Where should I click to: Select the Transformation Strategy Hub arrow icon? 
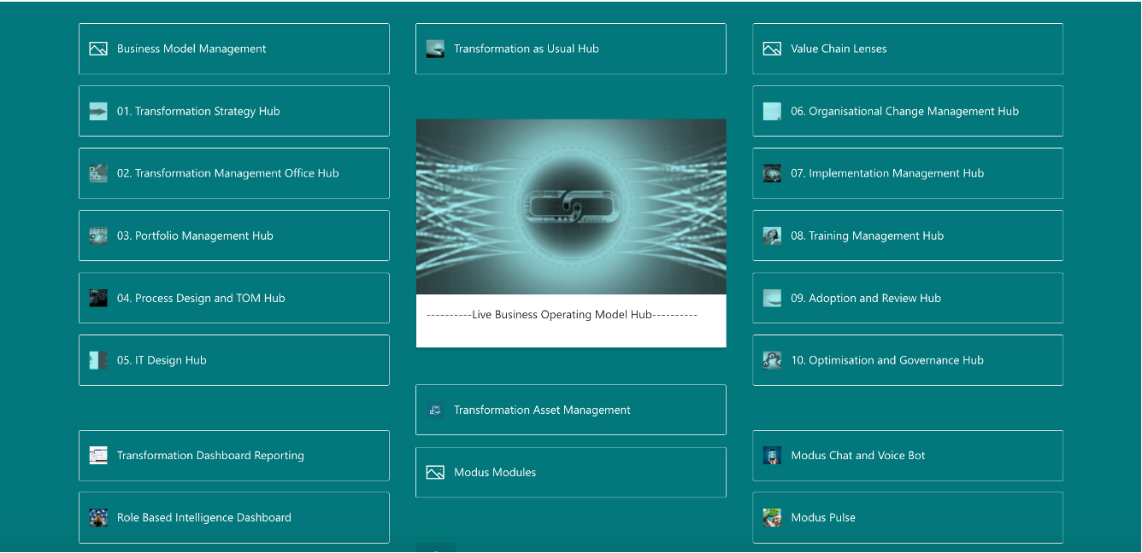point(97,111)
